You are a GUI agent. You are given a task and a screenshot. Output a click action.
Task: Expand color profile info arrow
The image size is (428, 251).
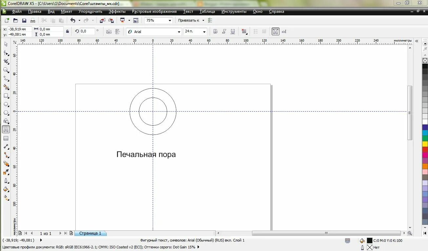point(198,247)
